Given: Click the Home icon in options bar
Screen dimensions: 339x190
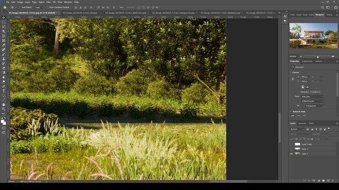Looking at the screenshot, I should 5,7.
